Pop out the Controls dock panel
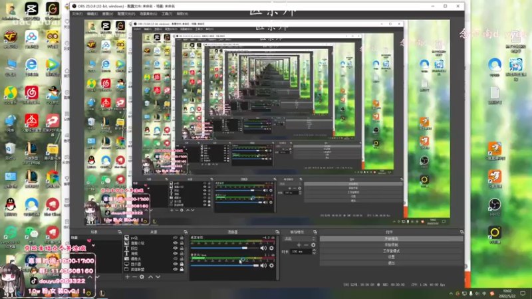The image size is (532, 299). click(462, 232)
